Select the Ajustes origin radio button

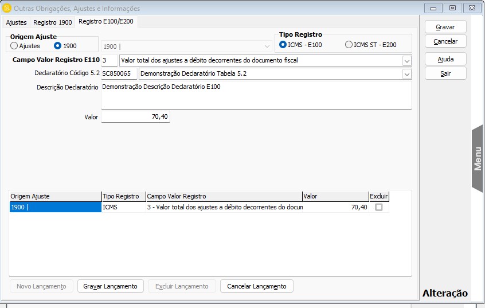pyautogui.click(x=14, y=46)
